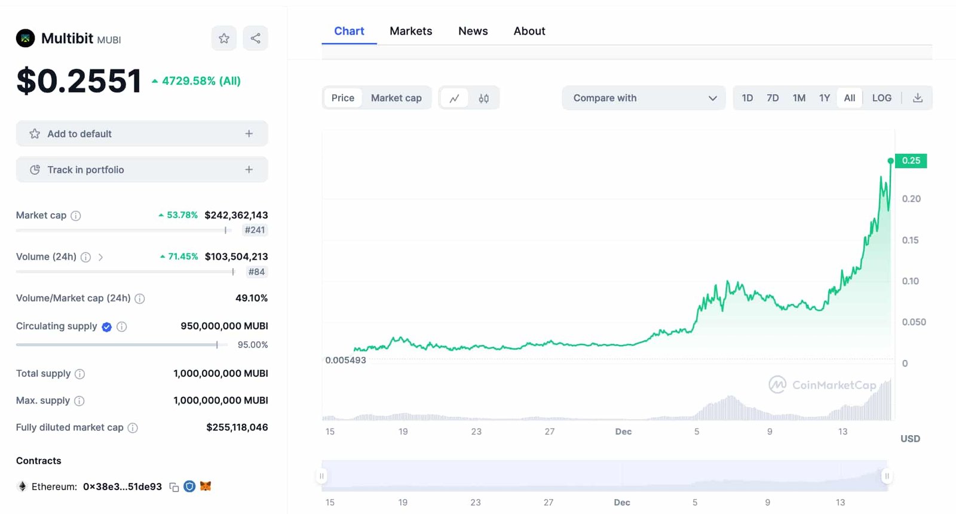Image resolution: width=956 pixels, height=514 pixels.
Task: Click star icon in Add to default
Action: [35, 134]
